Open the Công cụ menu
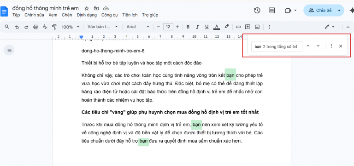354x166 pixels. tap(110, 15)
